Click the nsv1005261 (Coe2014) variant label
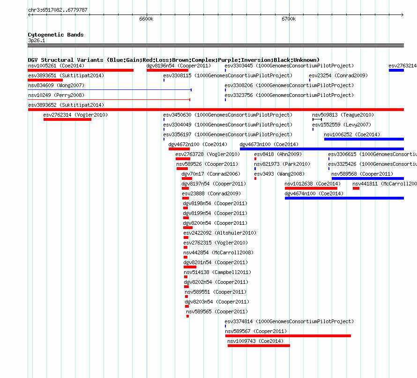This screenshot has width=417, height=378. (56, 66)
